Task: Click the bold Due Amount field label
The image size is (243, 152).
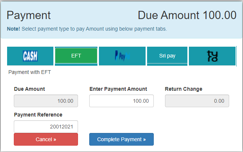Action: pos(29,89)
